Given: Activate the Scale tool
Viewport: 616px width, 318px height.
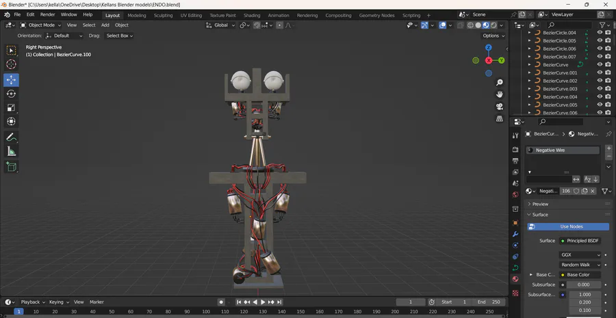Looking at the screenshot, I should click(x=11, y=107).
